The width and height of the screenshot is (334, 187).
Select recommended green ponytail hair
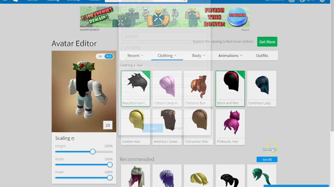(262, 176)
